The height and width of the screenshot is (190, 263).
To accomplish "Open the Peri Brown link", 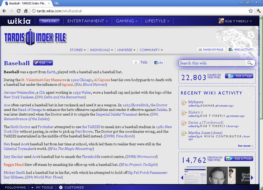I will coord(84,132).
